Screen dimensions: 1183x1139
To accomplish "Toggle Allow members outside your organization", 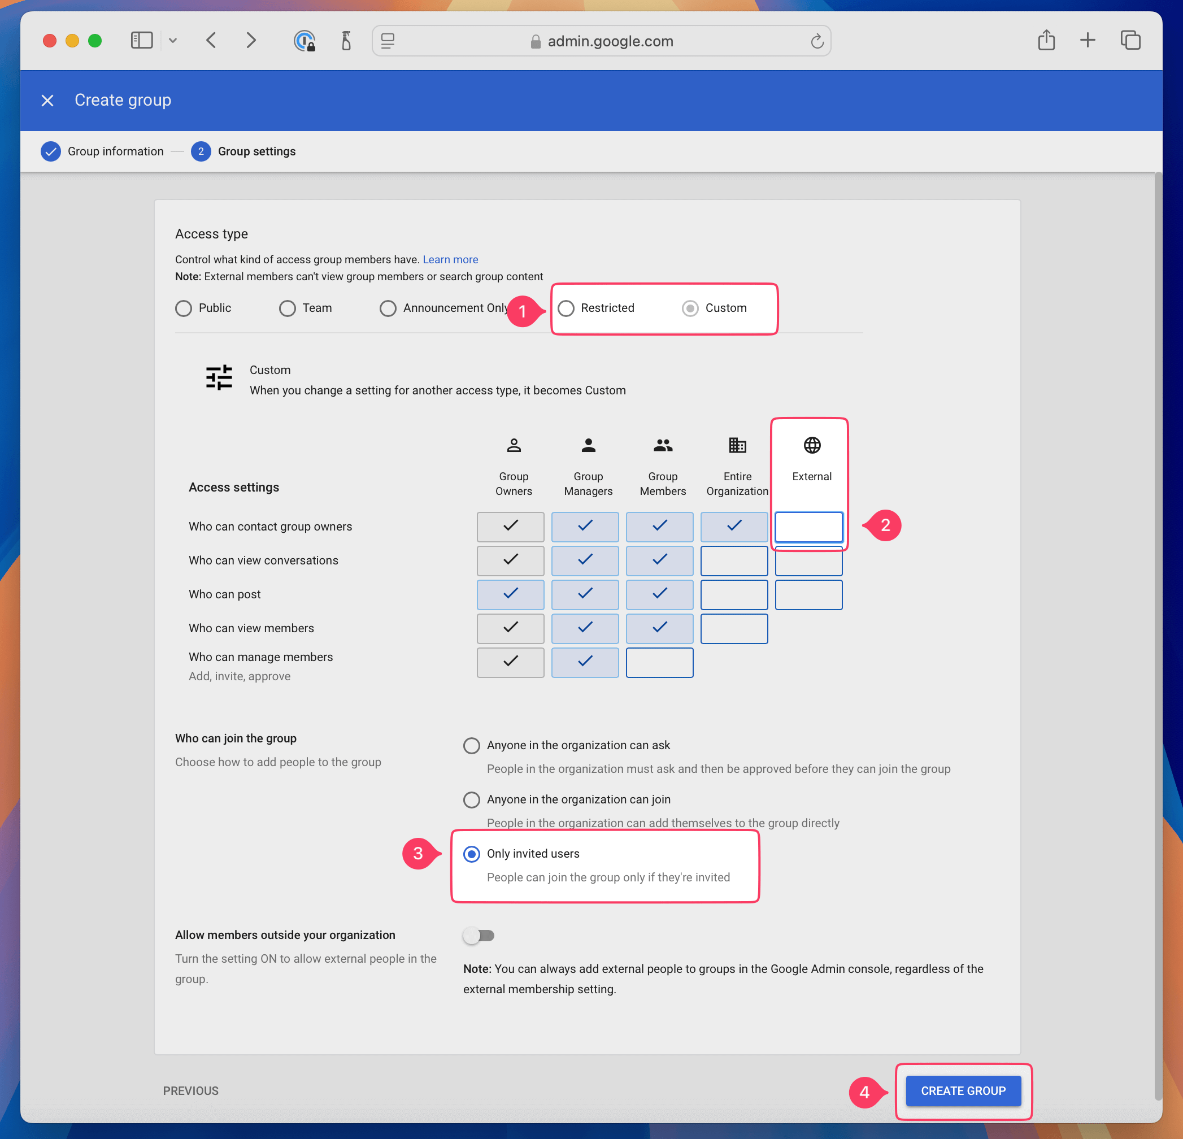I will [x=479, y=935].
